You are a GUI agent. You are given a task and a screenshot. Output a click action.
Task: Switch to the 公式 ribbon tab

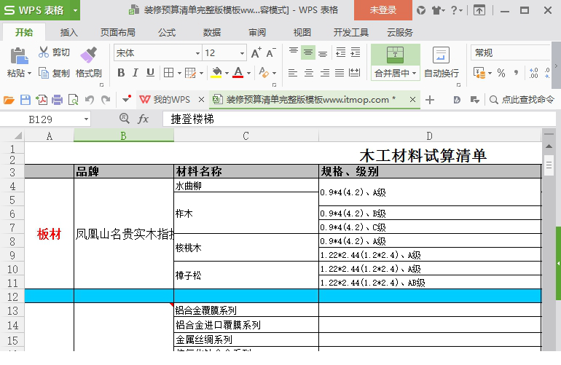click(x=167, y=33)
